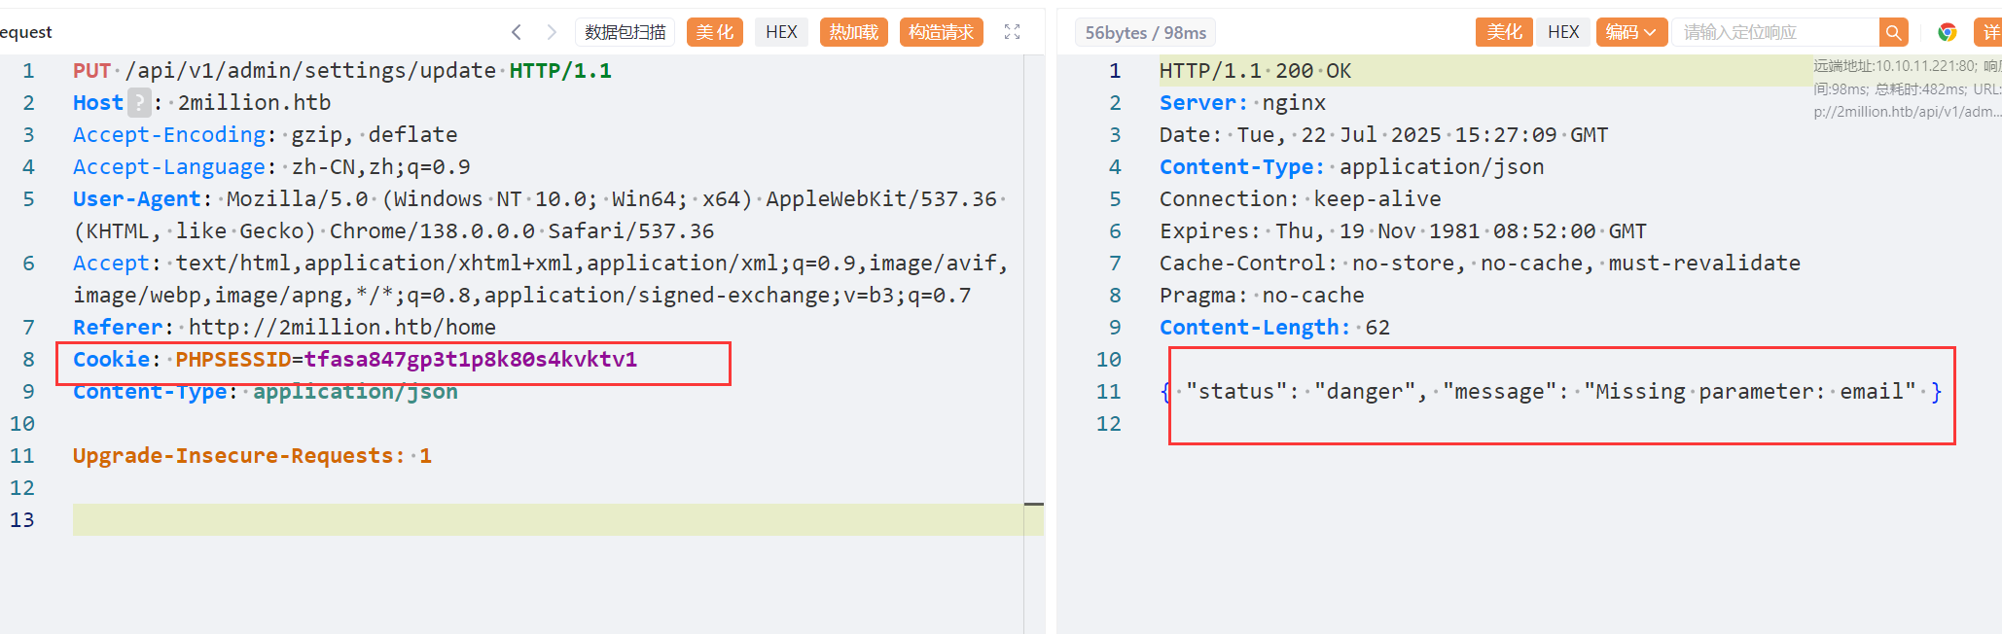Expand the request editor to fullscreen
Screen dimensions: 2002x634
[1012, 32]
